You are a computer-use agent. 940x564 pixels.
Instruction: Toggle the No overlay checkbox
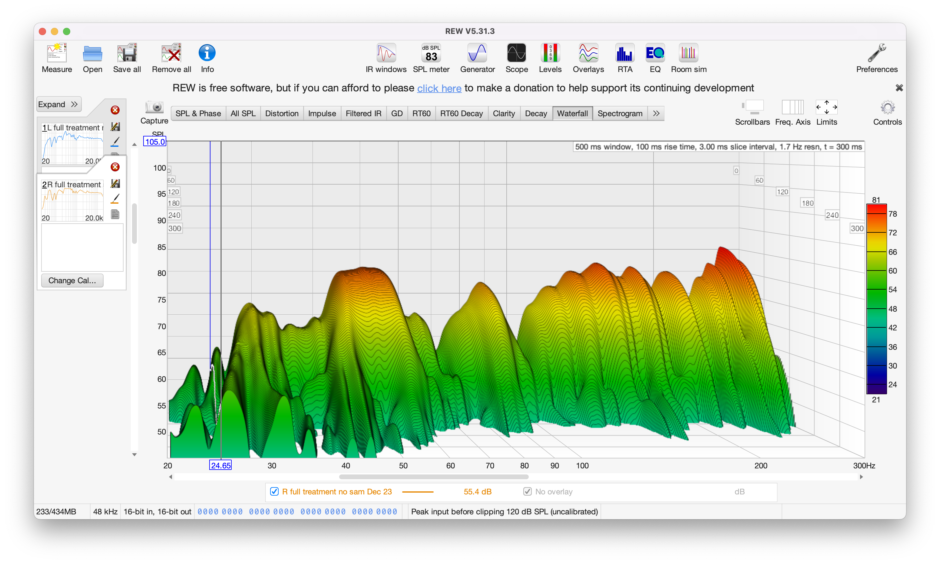coord(528,491)
